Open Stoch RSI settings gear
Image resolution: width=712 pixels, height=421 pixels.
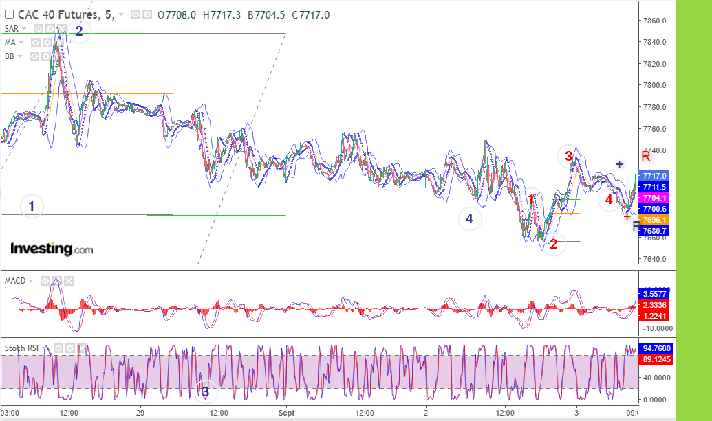[70, 348]
